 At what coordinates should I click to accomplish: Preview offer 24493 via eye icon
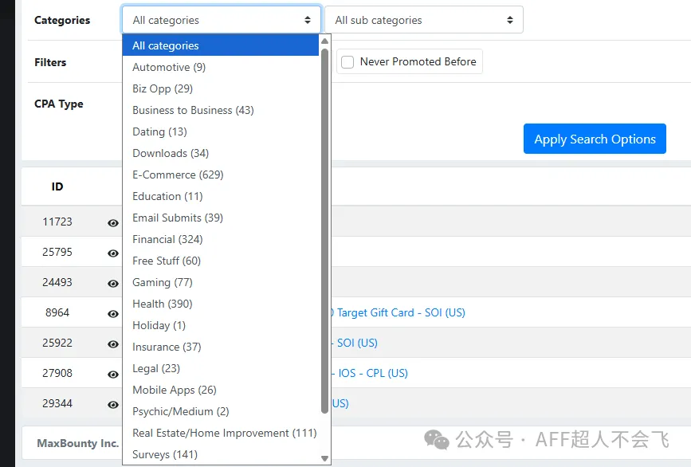point(113,284)
